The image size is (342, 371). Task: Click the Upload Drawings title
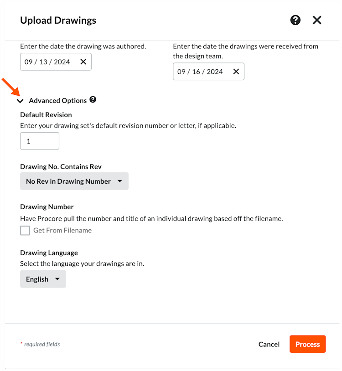click(58, 21)
